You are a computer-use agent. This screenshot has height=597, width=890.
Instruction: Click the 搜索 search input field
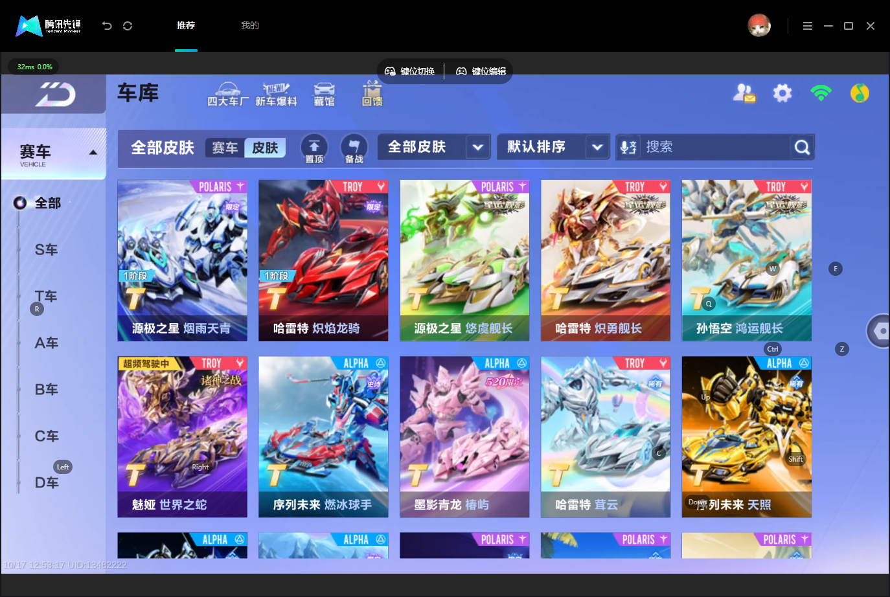[715, 147]
